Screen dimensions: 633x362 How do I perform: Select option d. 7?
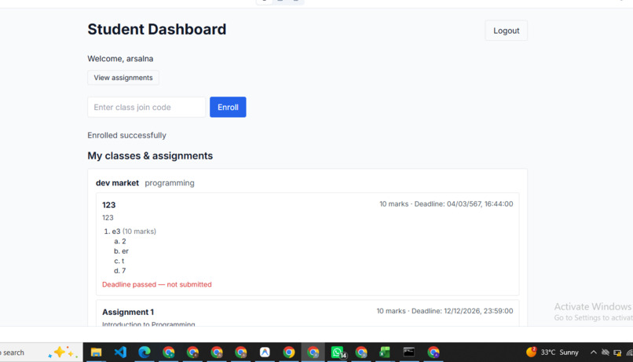click(120, 271)
